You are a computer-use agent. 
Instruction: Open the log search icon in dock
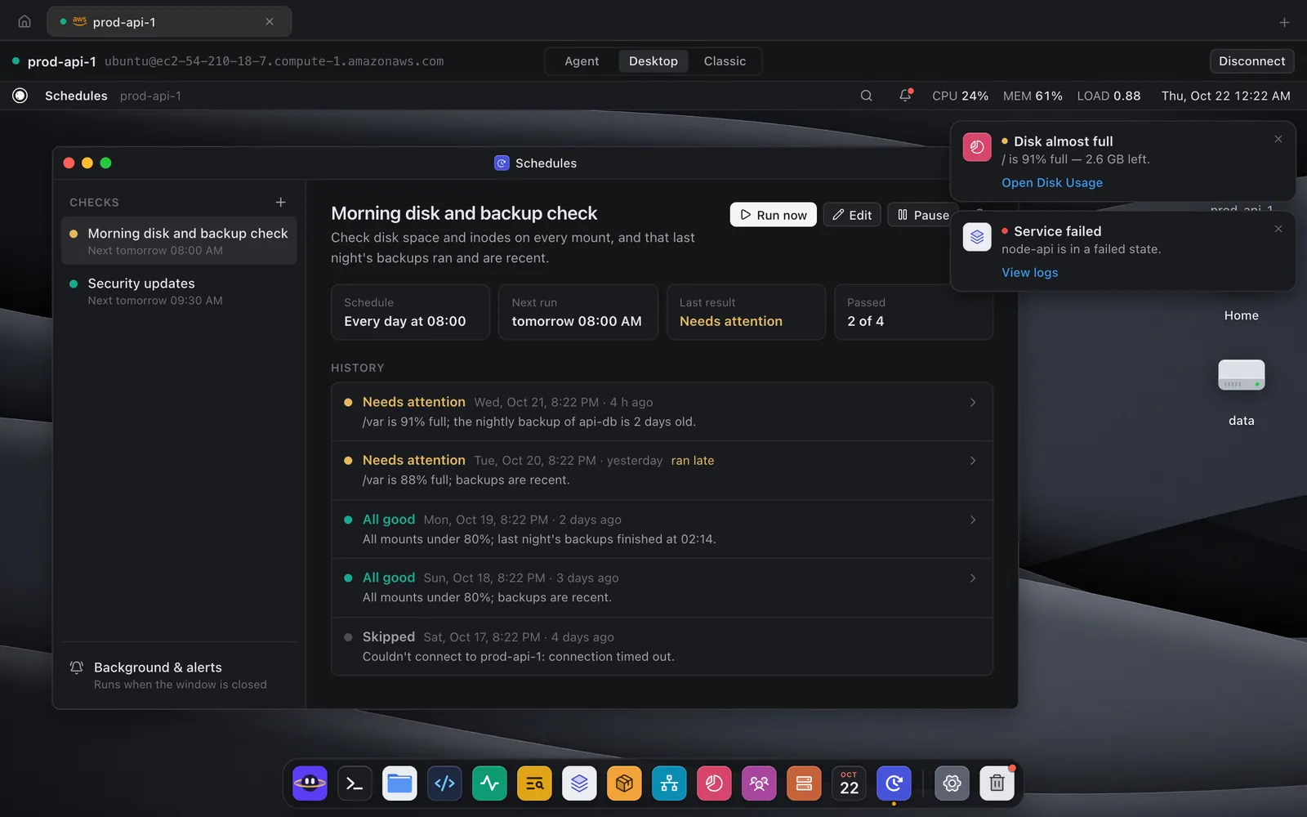point(534,784)
